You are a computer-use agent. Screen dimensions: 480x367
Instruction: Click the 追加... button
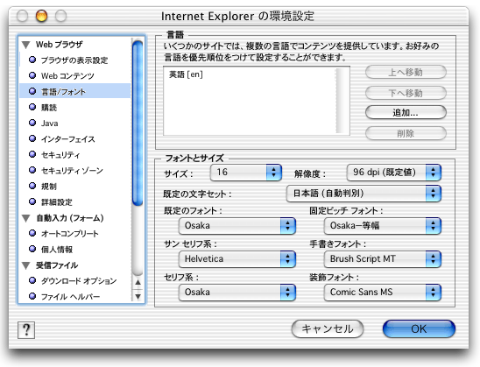click(x=406, y=113)
